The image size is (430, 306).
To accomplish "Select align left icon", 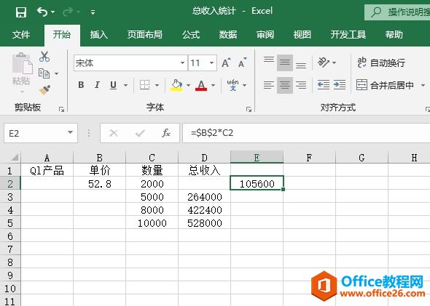I will 269,85.
